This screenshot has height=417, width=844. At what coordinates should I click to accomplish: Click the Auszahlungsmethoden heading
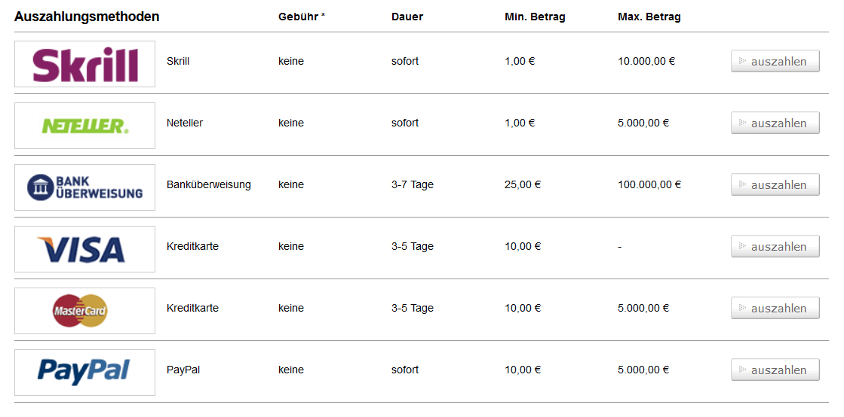(x=87, y=17)
